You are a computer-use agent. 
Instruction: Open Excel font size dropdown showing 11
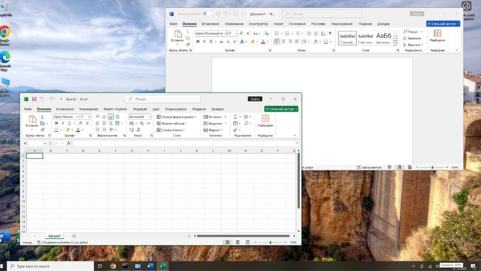pyautogui.click(x=89, y=117)
